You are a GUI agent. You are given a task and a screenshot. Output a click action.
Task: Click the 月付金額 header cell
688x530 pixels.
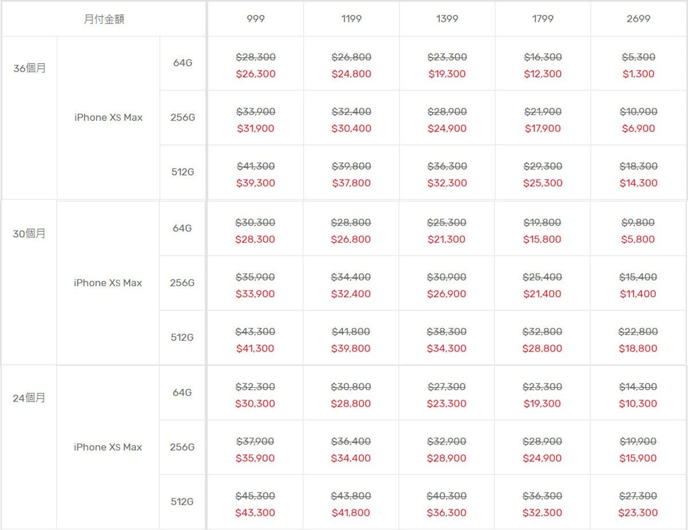coord(104,19)
